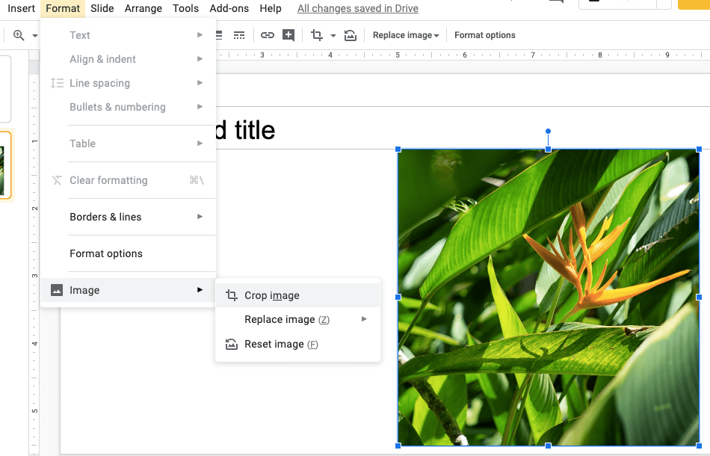Click the reset image toolbar icon
The image size is (710, 456).
(351, 35)
